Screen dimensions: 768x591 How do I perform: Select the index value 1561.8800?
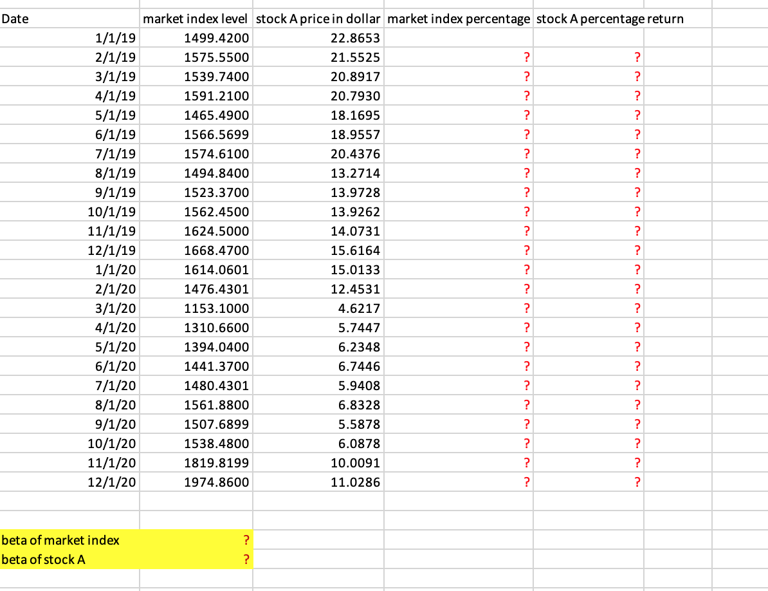196,405
